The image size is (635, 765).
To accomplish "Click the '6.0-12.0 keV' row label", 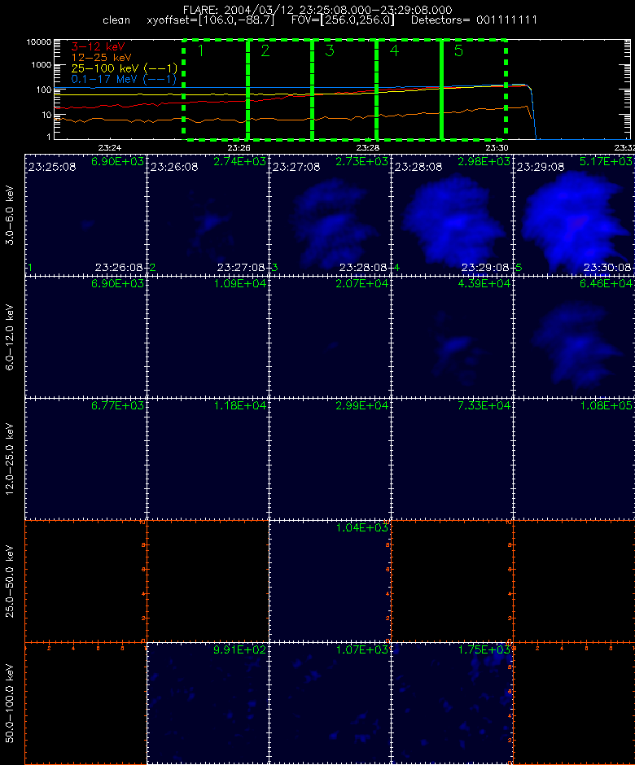I will [10, 337].
